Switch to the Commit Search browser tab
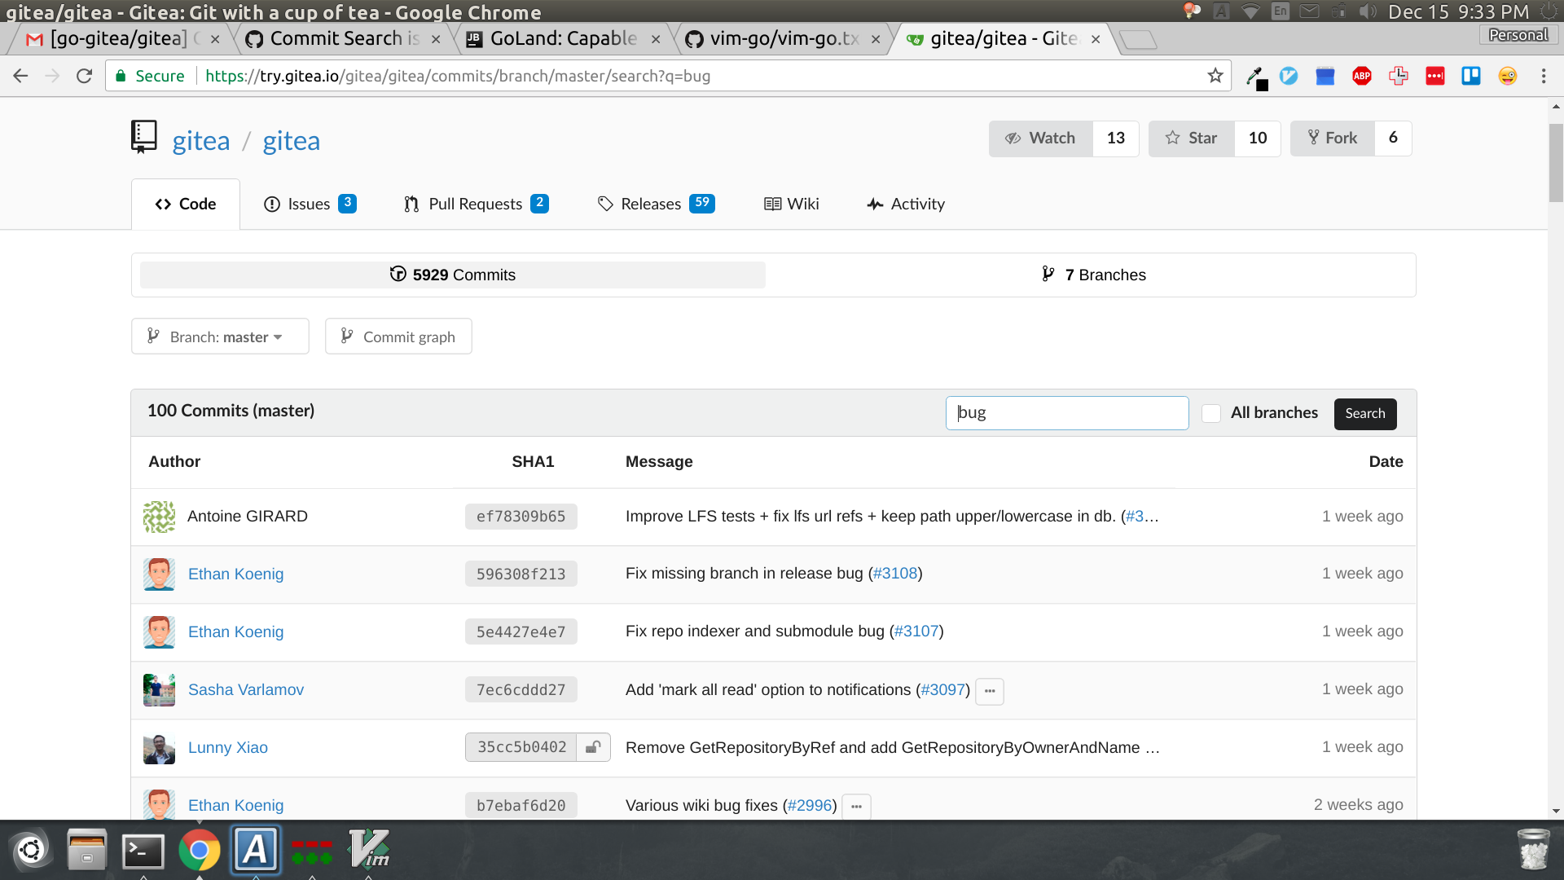 [x=344, y=38]
